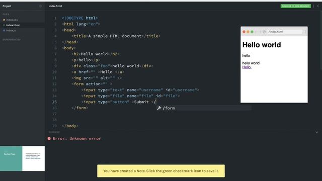Click the Hello world heading in preview
The image size is (322, 181).
coord(262,45)
